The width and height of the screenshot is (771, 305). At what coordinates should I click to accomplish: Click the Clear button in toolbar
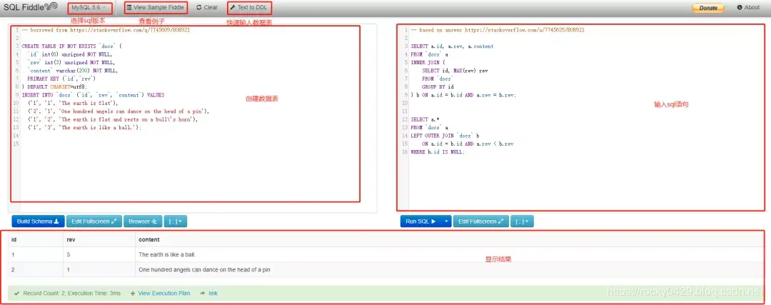(x=207, y=8)
